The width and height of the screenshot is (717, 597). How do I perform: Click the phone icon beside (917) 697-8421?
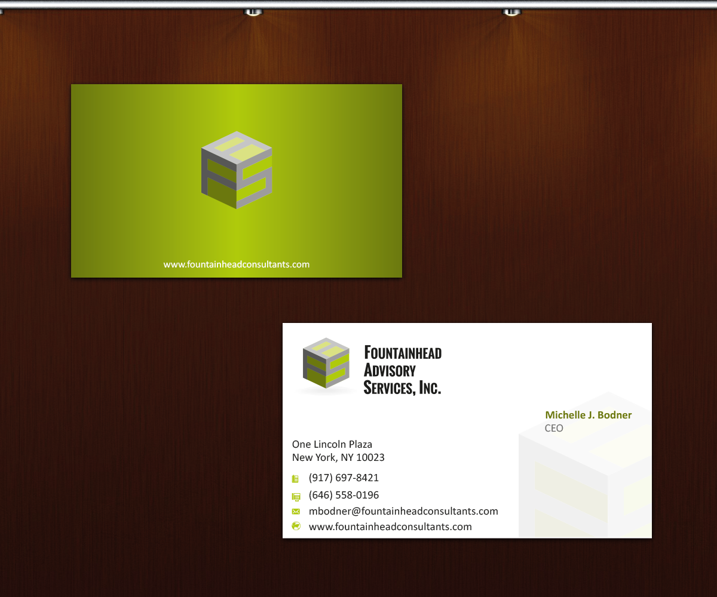(x=295, y=478)
